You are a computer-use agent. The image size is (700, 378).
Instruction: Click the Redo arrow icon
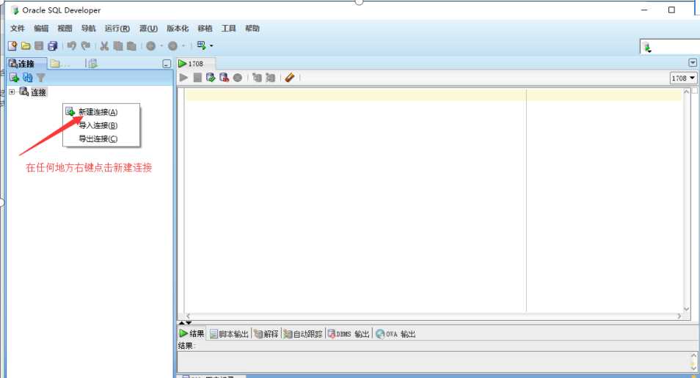(86, 45)
